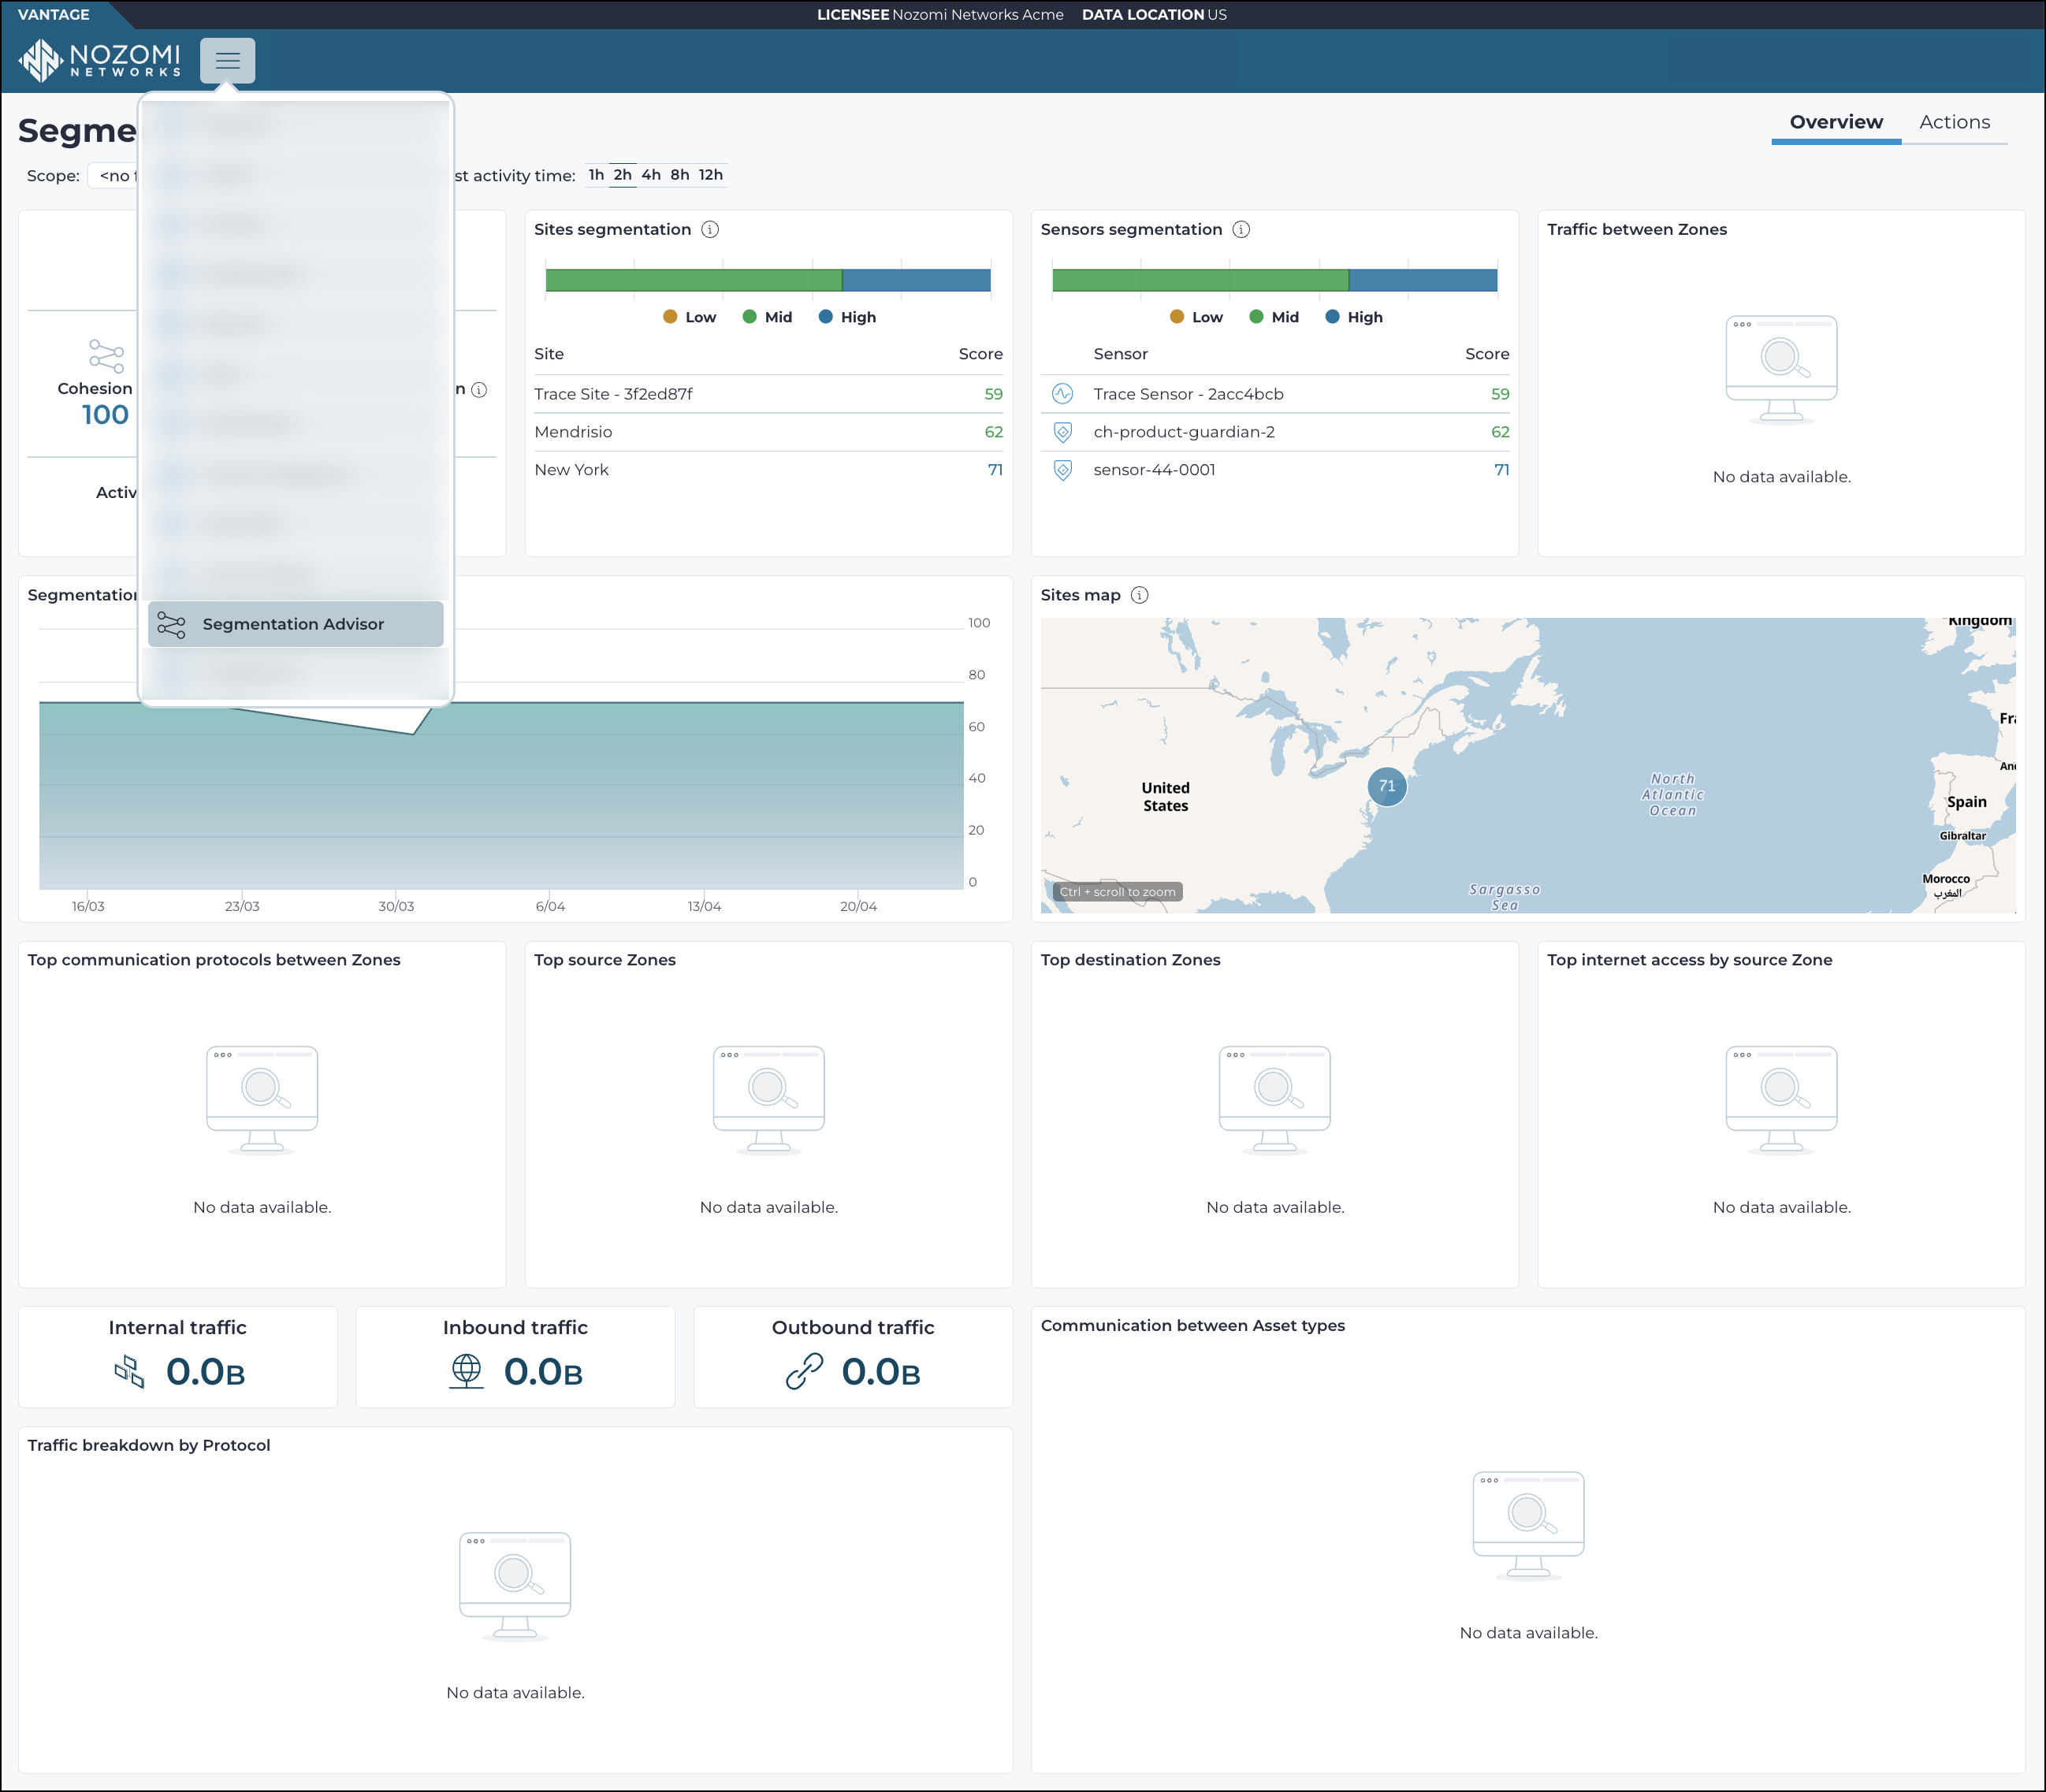Open the Mendrisio site row
The height and width of the screenshot is (1792, 2046).
768,432
